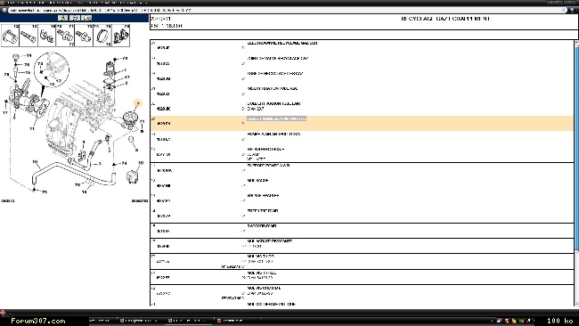Click the arrow marker in the first parts row

coord(243,47)
